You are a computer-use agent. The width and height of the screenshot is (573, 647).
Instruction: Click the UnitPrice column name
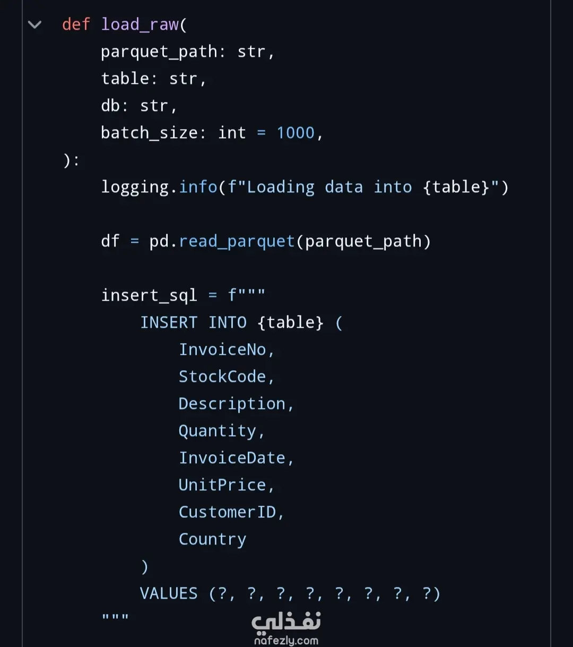click(x=222, y=485)
